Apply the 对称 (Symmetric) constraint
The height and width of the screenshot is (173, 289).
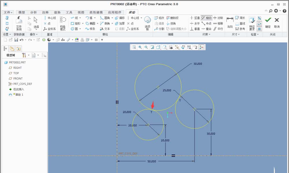tap(218, 18)
